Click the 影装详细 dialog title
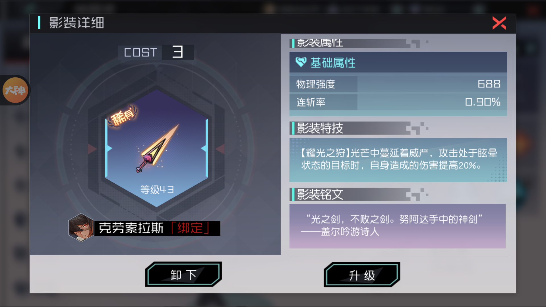 [x=76, y=23]
